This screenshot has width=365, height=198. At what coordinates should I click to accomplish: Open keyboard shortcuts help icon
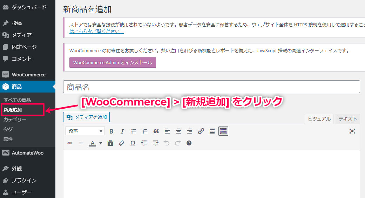189,143
